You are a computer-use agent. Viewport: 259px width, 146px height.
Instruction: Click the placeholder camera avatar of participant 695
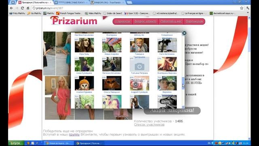(x=139, y=64)
